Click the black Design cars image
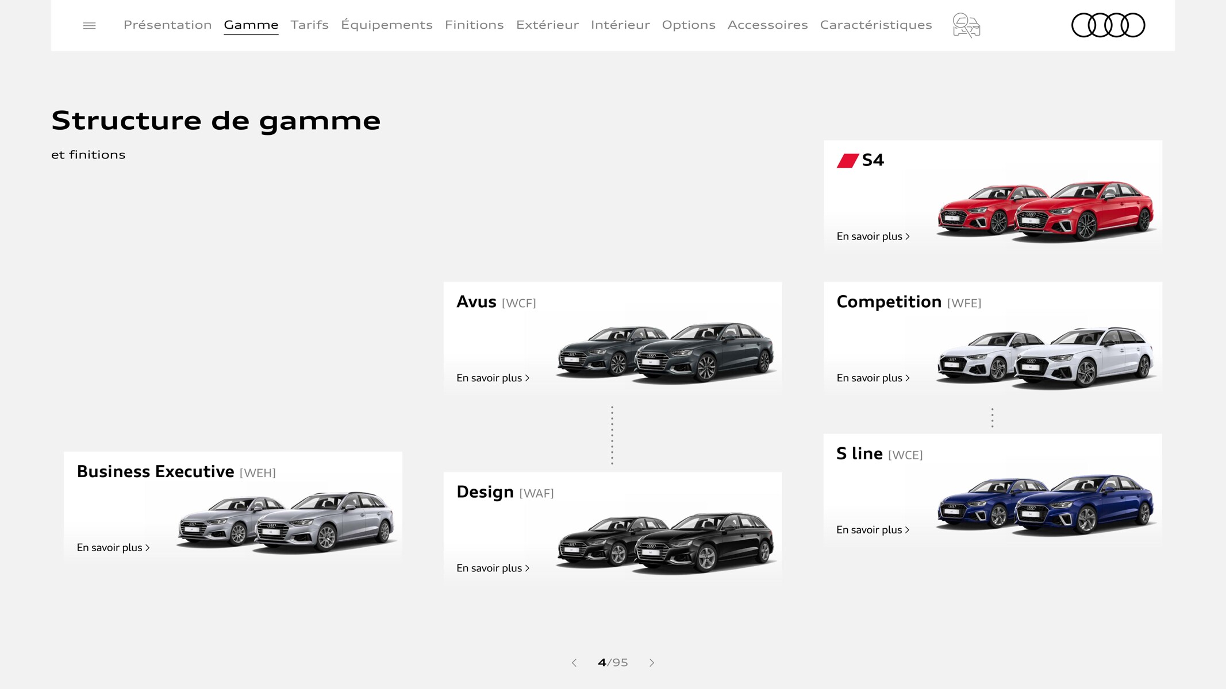This screenshot has height=689, width=1226. (666, 543)
